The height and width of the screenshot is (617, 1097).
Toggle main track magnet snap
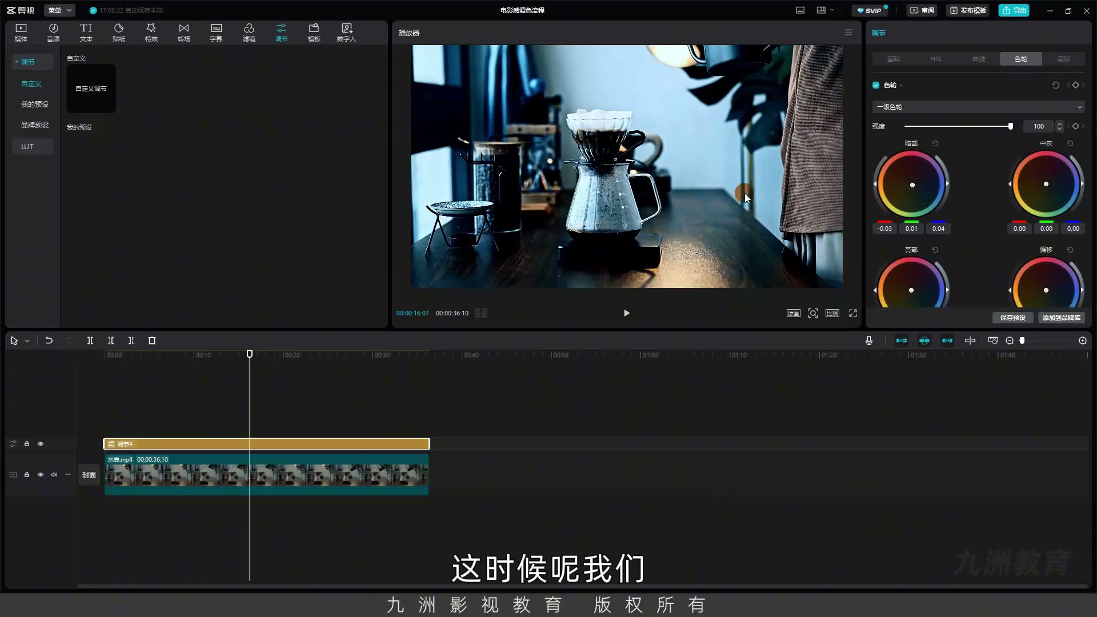point(902,340)
